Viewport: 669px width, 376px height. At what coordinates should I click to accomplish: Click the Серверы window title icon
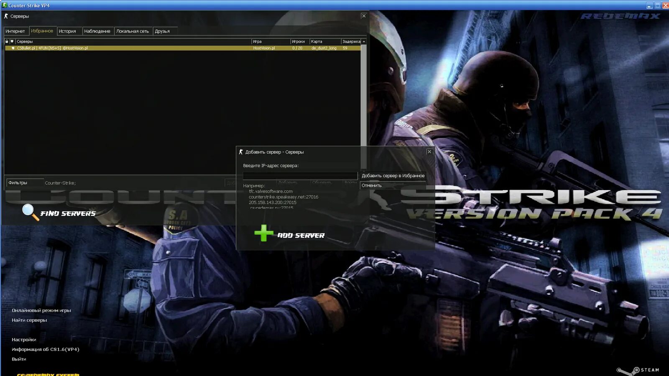6,16
